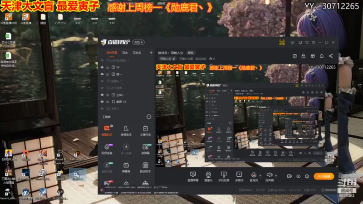Click the gift box icon in top bar
The image size is (363, 204).
click(x=294, y=56)
